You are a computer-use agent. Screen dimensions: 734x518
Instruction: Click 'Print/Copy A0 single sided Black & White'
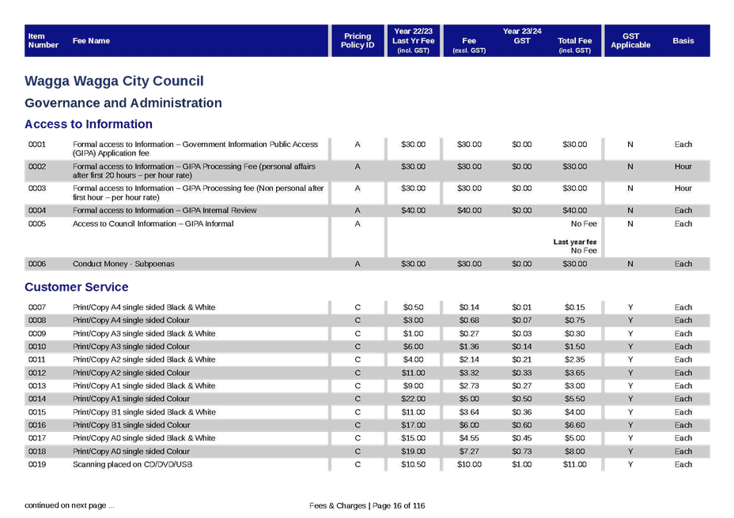pyautogui.click(x=144, y=438)
